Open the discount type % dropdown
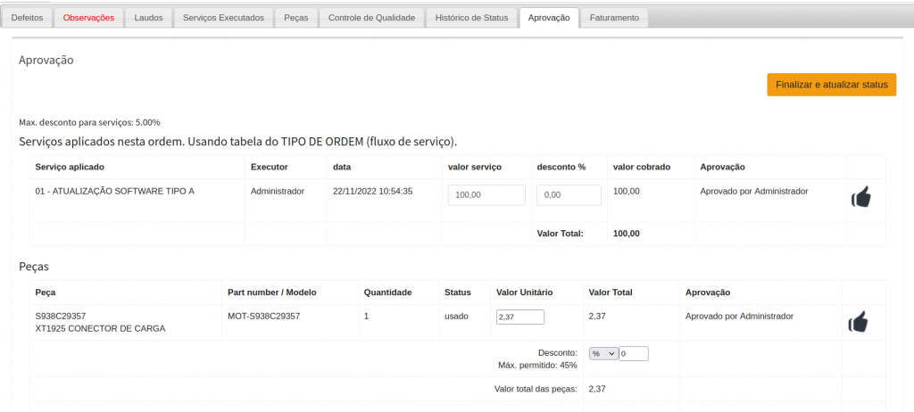Image resolution: width=914 pixels, height=412 pixels. pyautogui.click(x=603, y=353)
